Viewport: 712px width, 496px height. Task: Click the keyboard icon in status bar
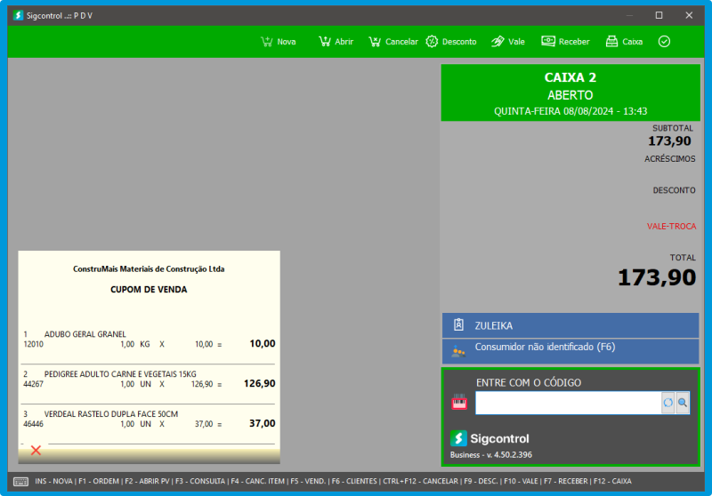(x=20, y=481)
